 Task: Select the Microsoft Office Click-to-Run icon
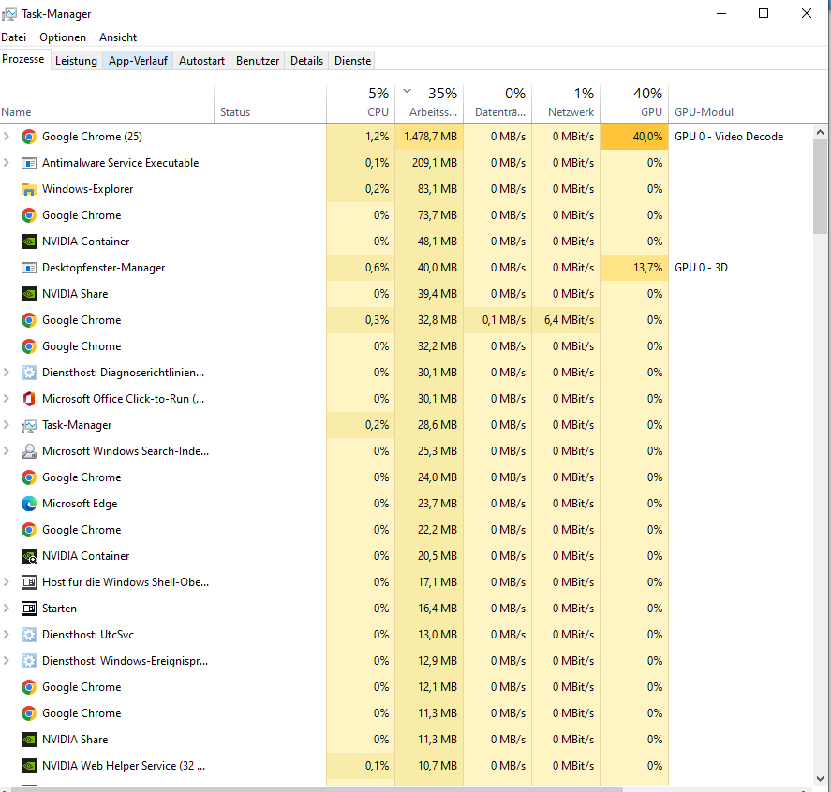(28, 398)
